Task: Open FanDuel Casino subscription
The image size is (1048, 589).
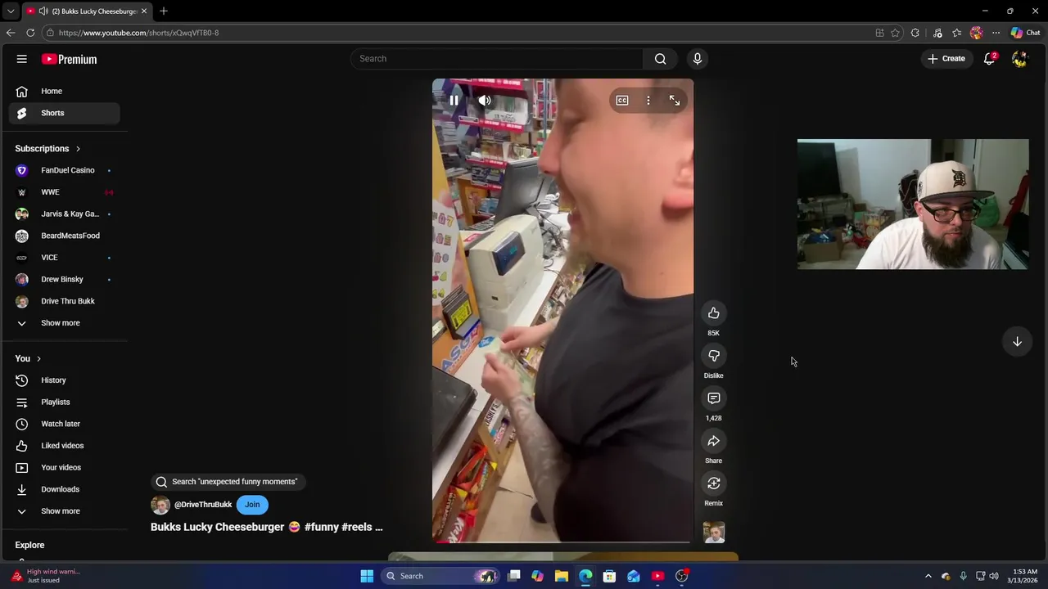Action: (64, 170)
